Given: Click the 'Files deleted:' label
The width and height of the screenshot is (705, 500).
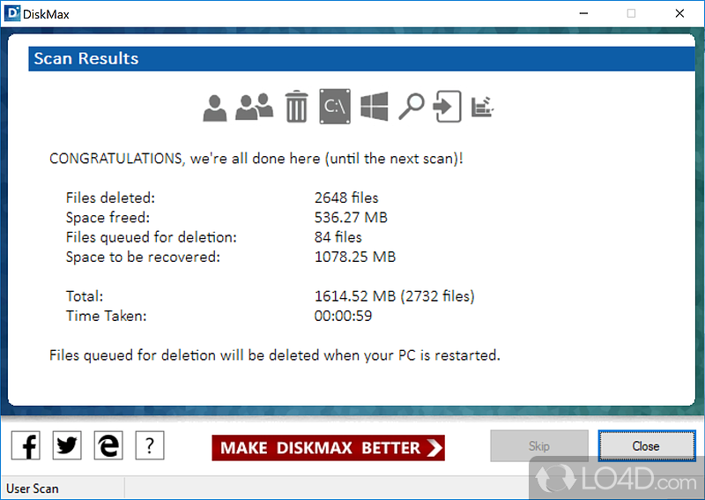Looking at the screenshot, I should coord(110,198).
